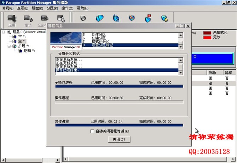The height and width of the screenshot is (163, 237).
Task: Select operation row 8 设置分区标记
Action: click(131, 45)
